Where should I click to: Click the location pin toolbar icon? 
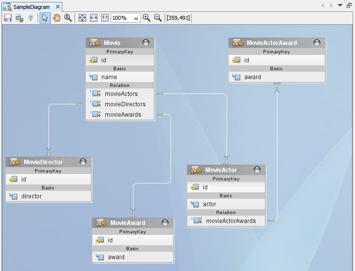(30, 18)
